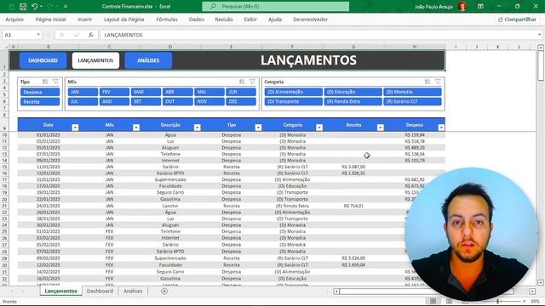Toggle the DEZ month slicer item
The image size is (545, 306).
241,102
